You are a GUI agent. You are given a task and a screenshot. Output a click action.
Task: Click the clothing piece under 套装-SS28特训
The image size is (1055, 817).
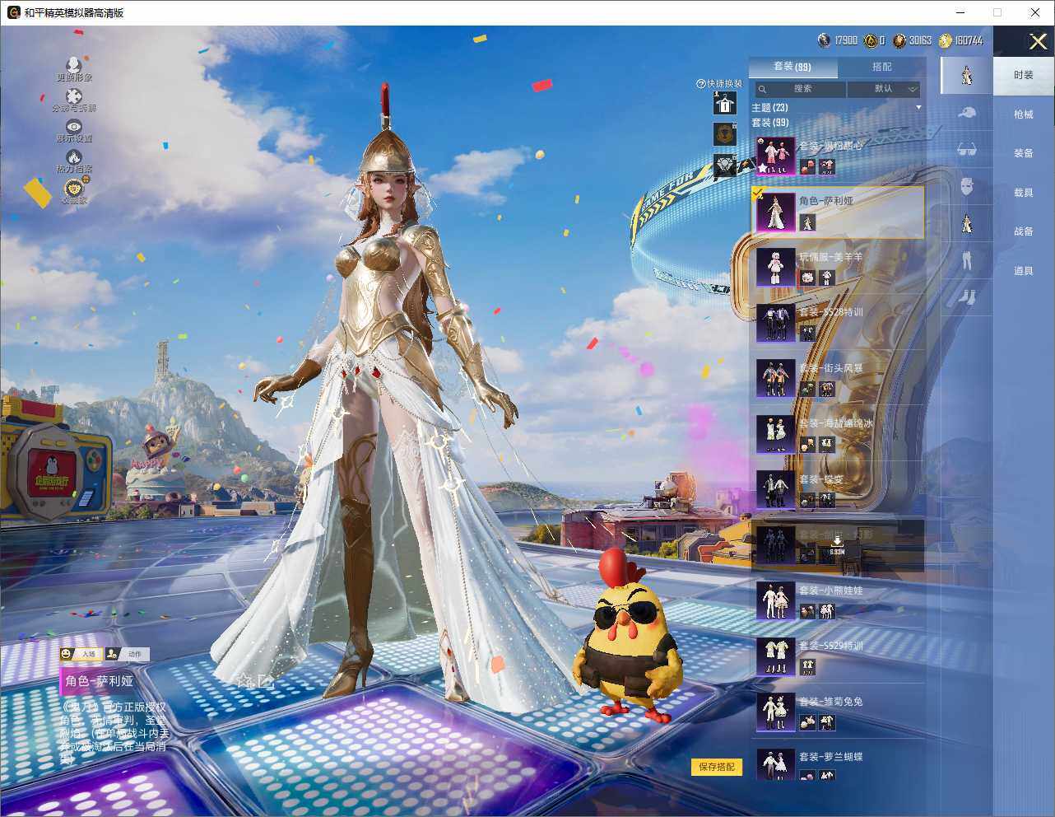point(807,334)
